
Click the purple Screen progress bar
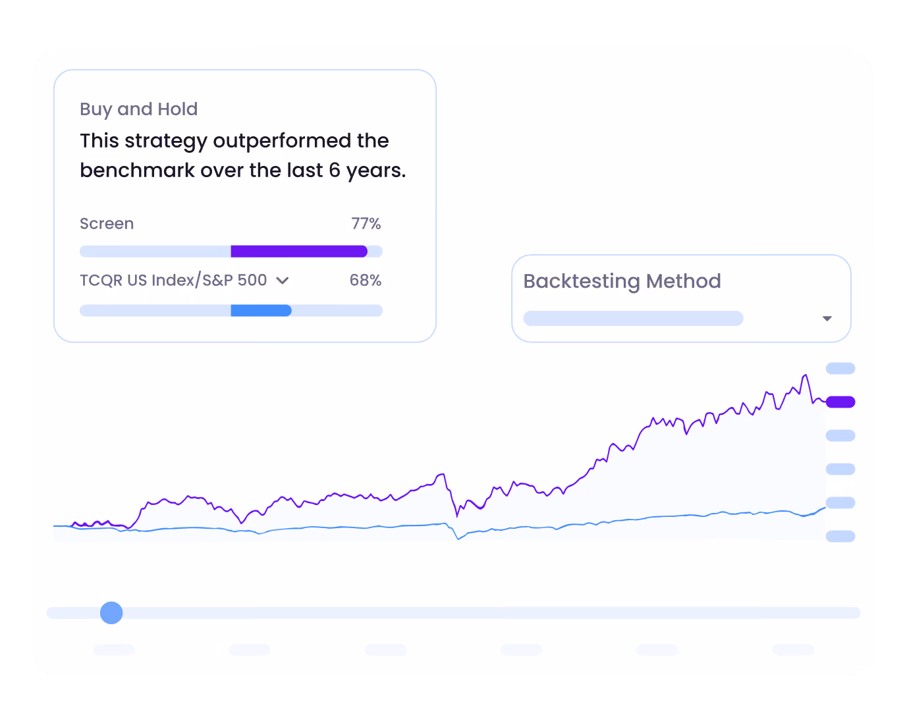[298, 251]
